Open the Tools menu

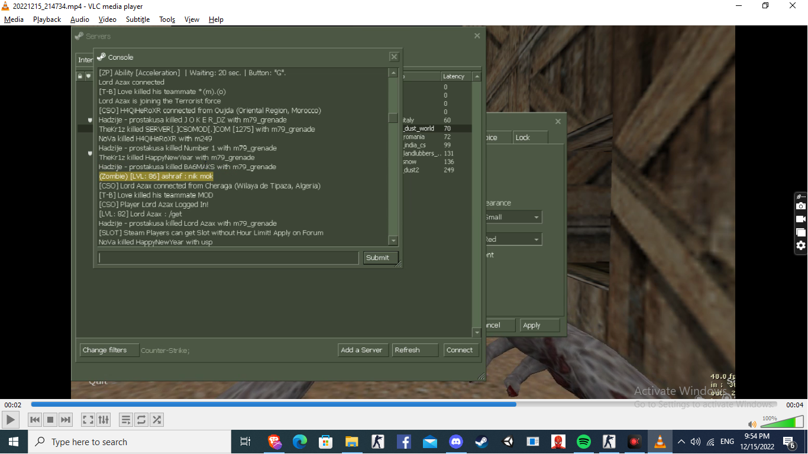pyautogui.click(x=167, y=20)
